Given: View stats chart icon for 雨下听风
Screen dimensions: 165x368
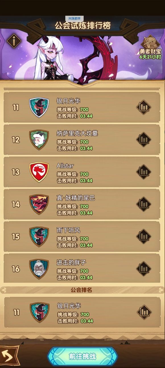Looking at the screenshot, I should pyautogui.click(x=144, y=236).
